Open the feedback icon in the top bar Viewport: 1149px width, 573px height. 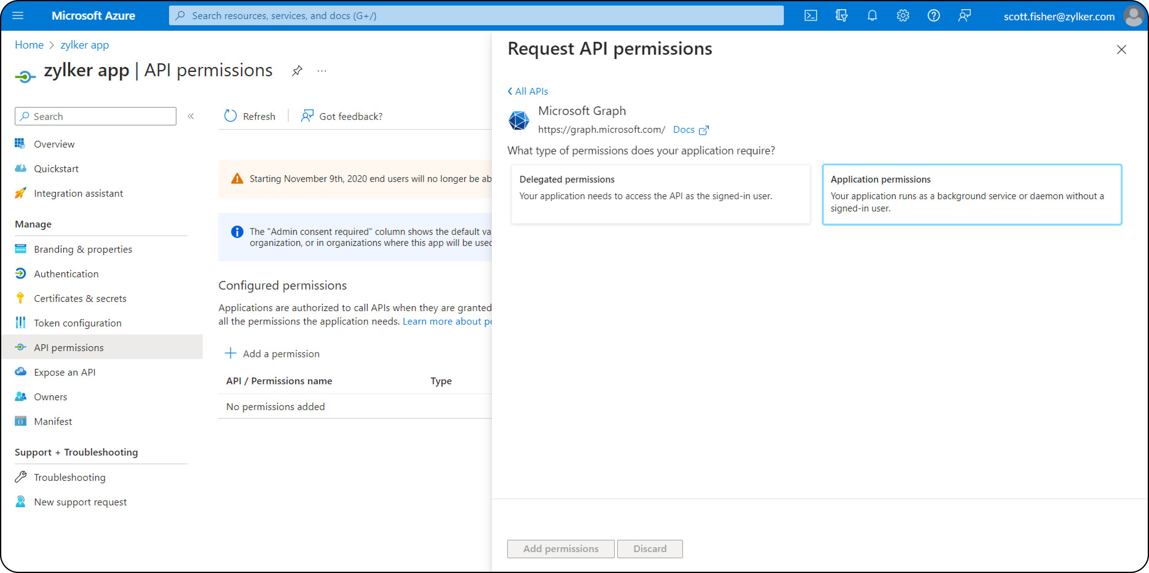coord(964,16)
